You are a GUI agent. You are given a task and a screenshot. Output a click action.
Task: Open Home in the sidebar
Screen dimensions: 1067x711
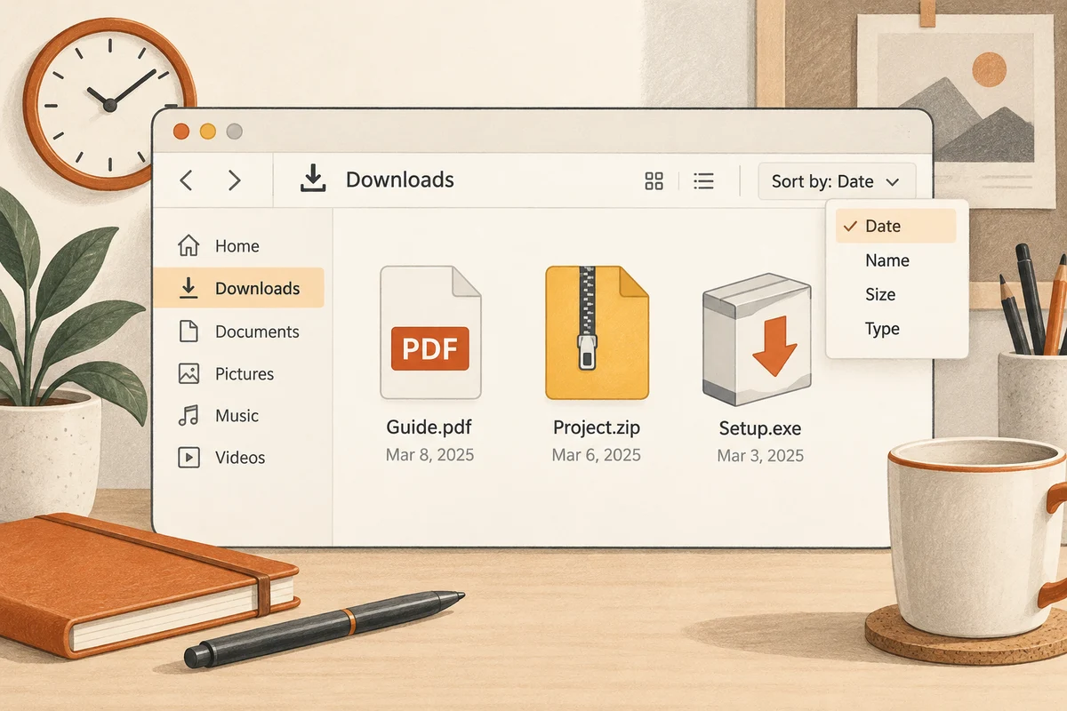click(x=238, y=246)
